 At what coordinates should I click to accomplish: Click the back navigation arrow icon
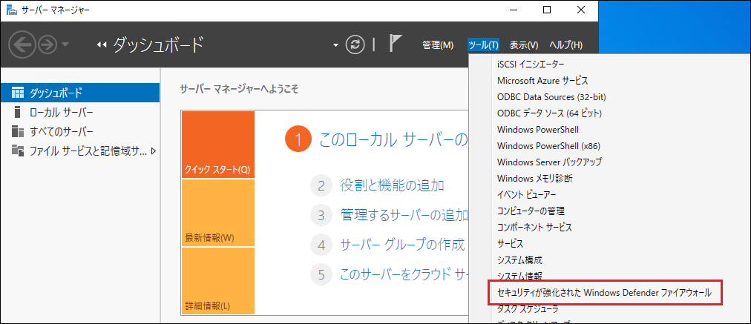coord(22,45)
